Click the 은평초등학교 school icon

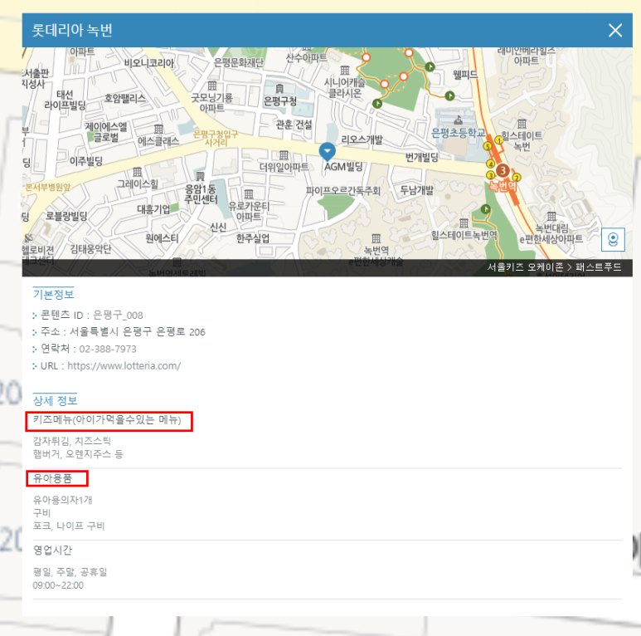point(459,120)
